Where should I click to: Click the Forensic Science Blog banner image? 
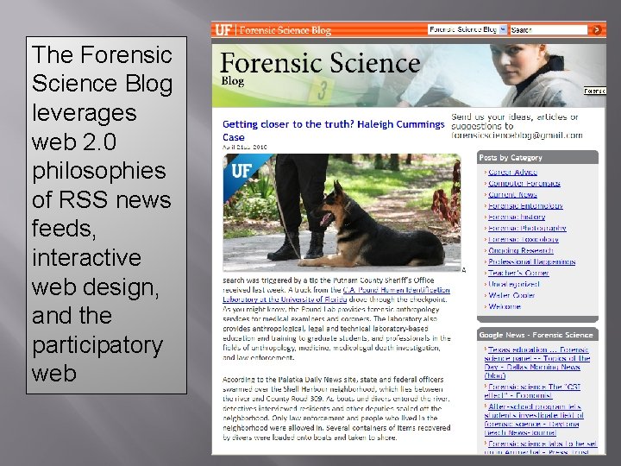click(x=409, y=75)
